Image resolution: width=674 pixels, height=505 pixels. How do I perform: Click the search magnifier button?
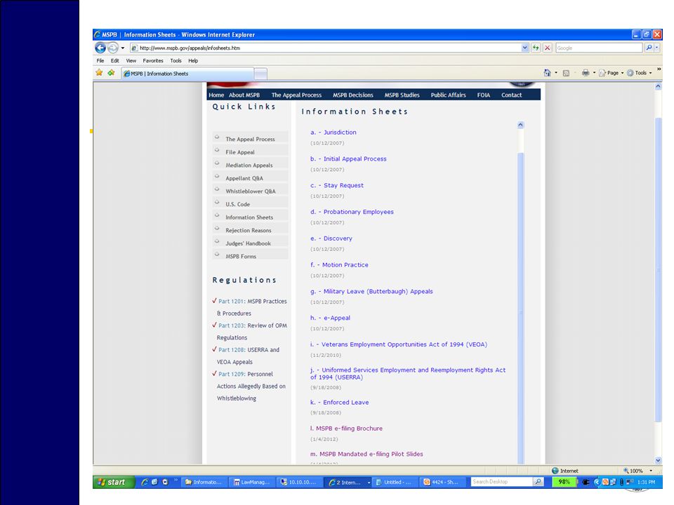tap(649, 48)
